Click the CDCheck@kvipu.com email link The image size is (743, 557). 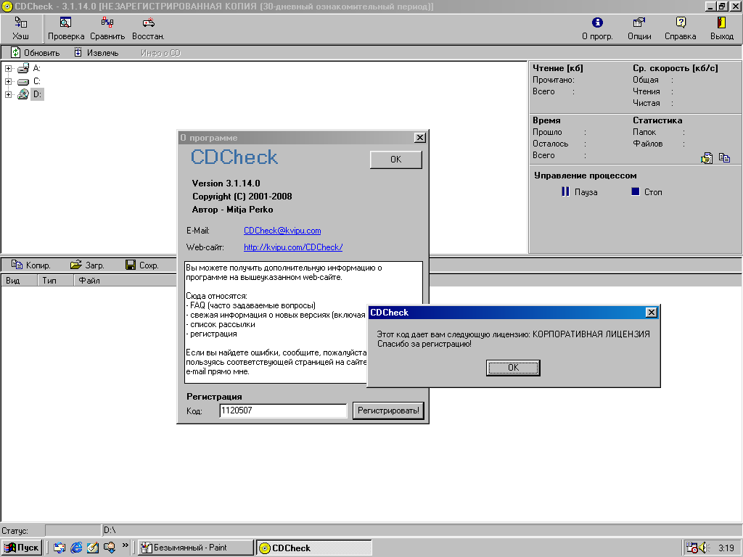282,231
